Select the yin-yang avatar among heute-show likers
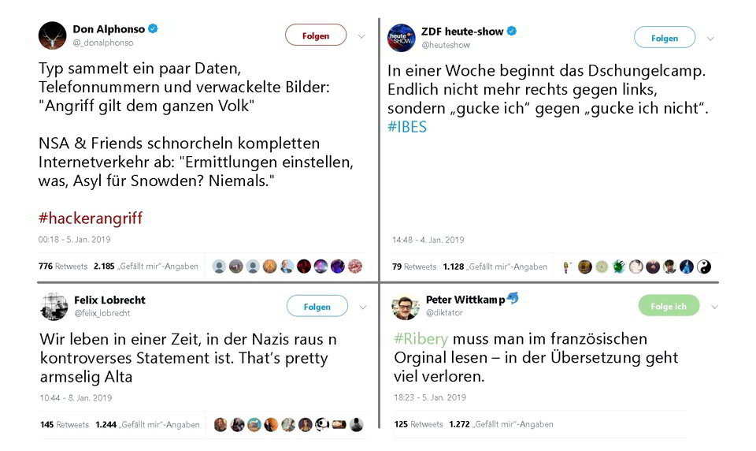The image size is (756, 451). click(x=703, y=266)
